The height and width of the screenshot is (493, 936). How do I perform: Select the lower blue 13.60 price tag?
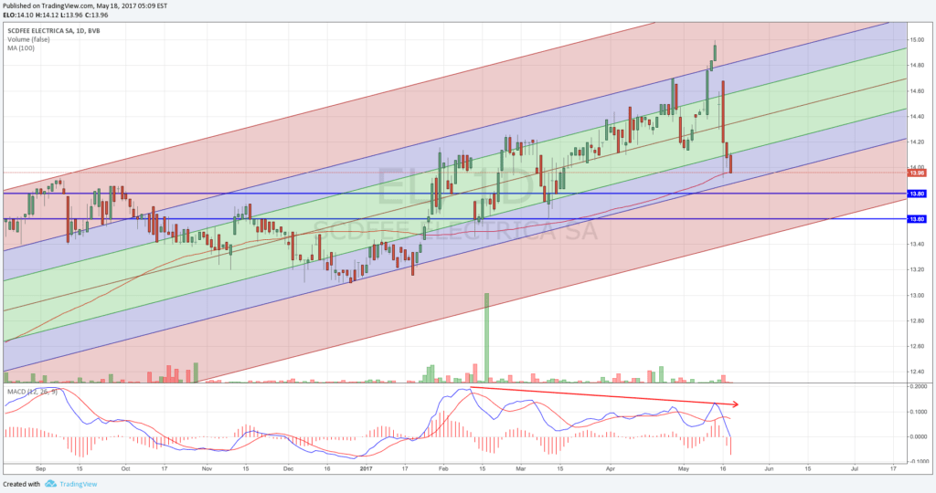tap(915, 219)
